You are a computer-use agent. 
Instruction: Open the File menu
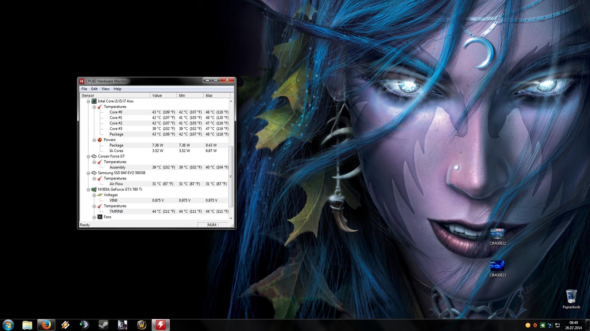(84, 89)
